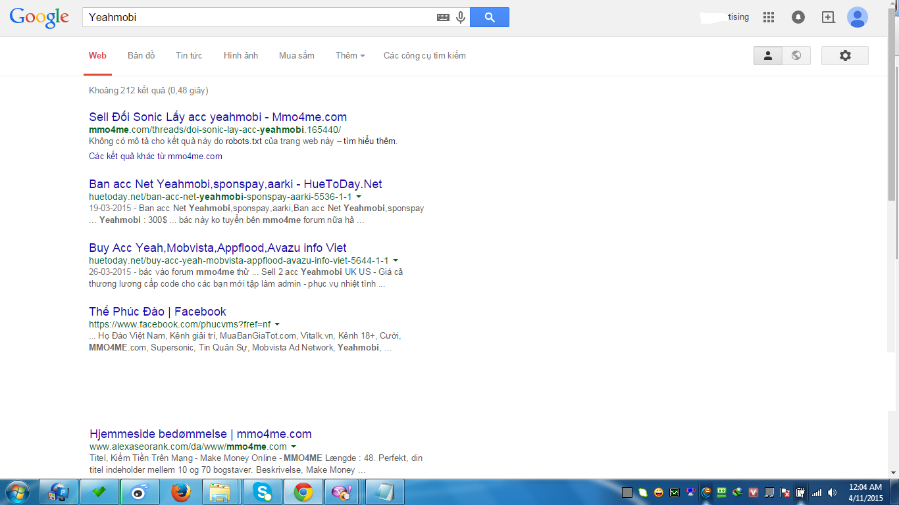The height and width of the screenshot is (505, 899).
Task: Expand options arrow for facebook.com/phucvms URL
Action: coord(277,324)
